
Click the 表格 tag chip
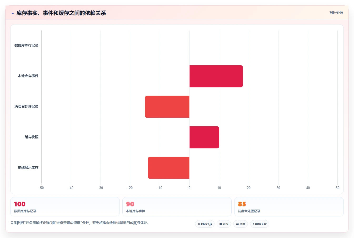(x=224, y=224)
